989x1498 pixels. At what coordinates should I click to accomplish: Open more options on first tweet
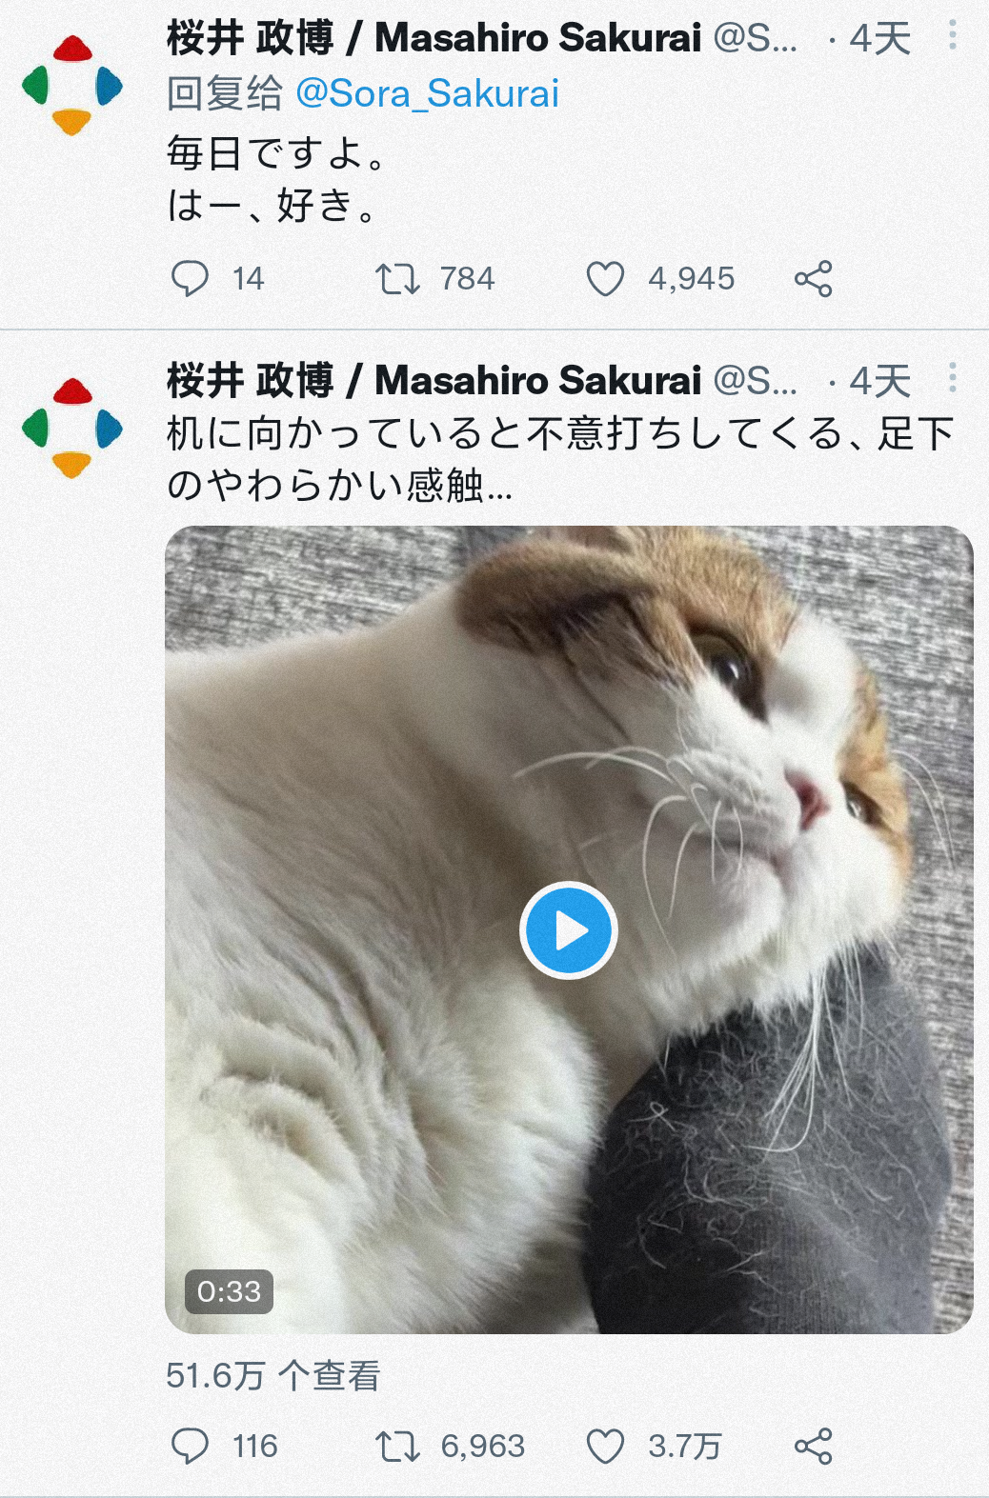(x=952, y=36)
